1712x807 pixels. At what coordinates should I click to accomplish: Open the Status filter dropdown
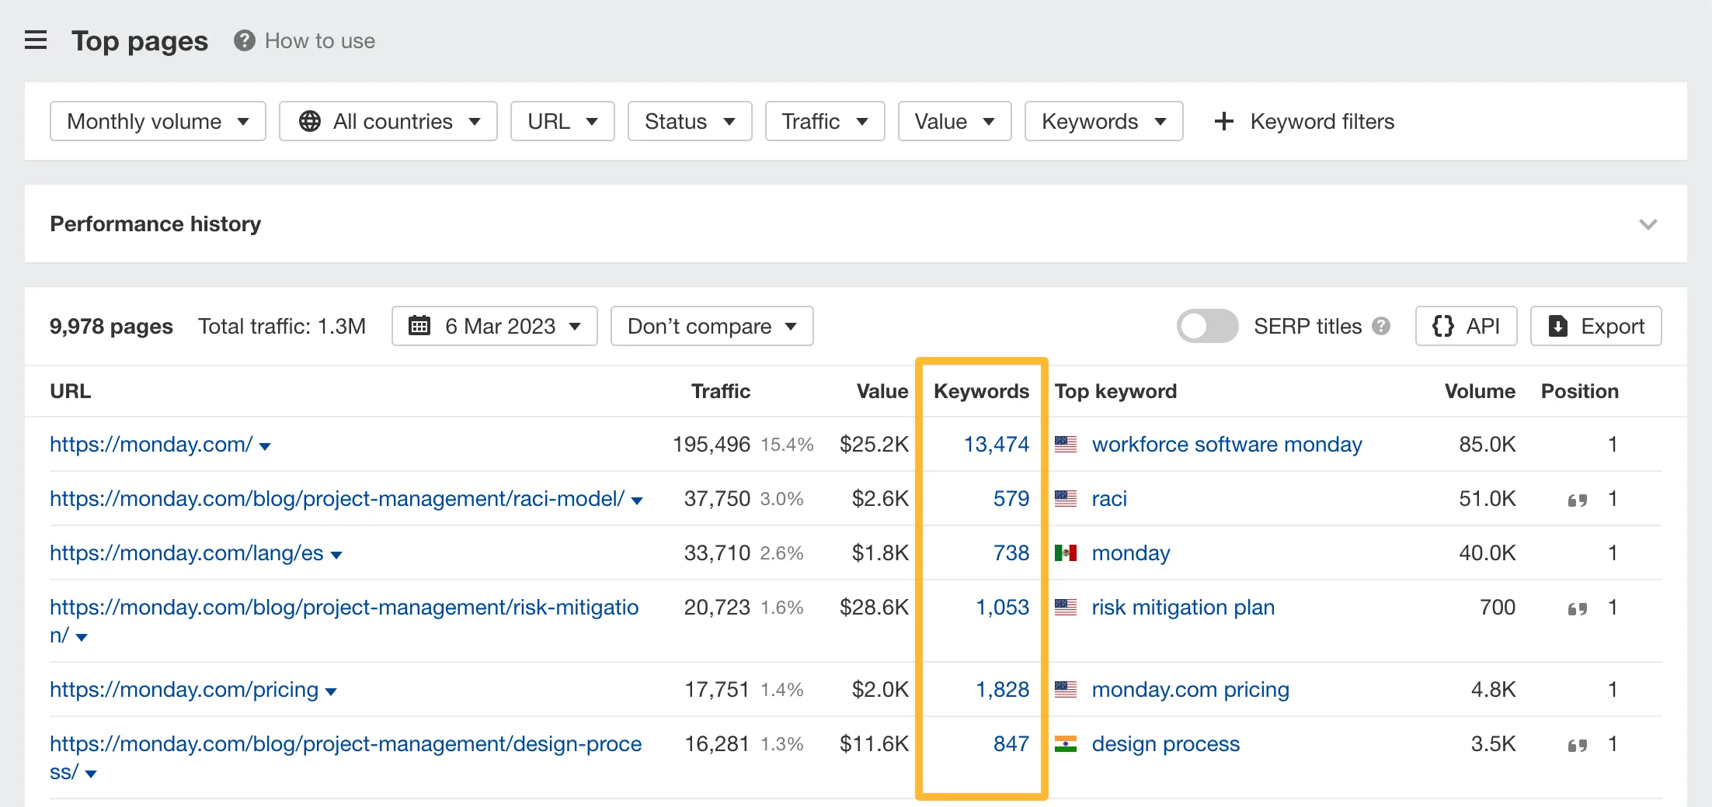[689, 121]
